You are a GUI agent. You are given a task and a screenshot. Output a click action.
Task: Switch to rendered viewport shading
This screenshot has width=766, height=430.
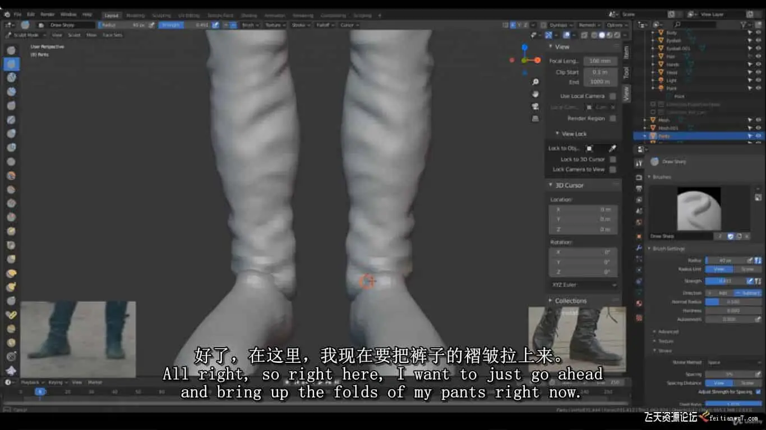click(617, 35)
